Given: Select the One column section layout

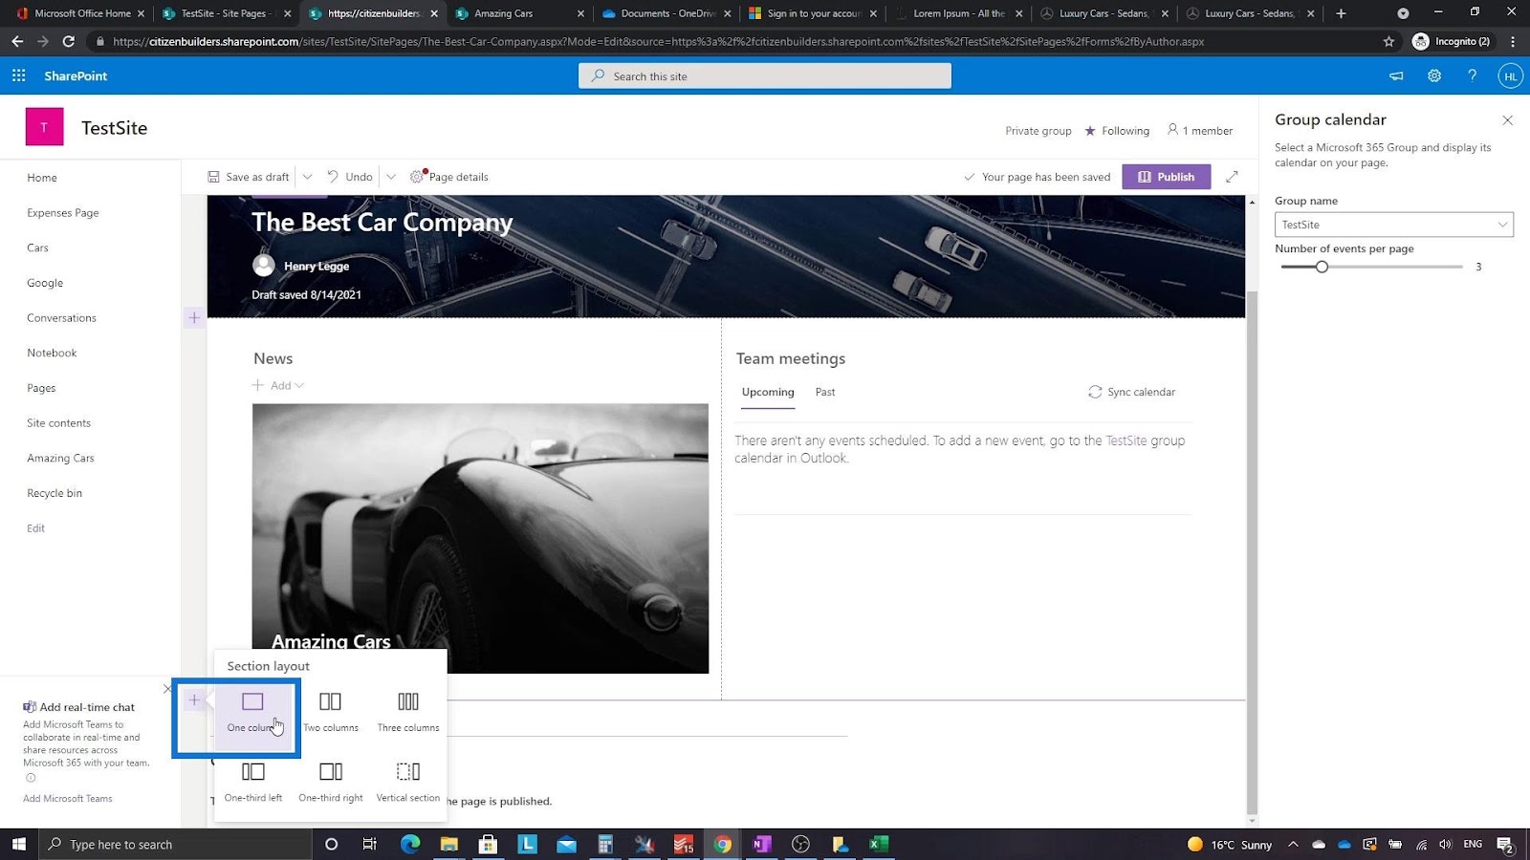Looking at the screenshot, I should [252, 713].
